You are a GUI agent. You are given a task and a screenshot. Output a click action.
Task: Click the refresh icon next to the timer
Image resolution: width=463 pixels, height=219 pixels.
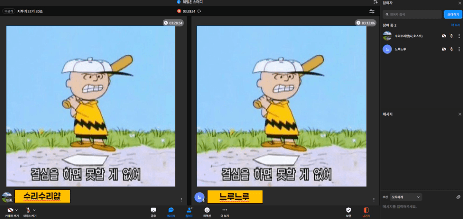[x=199, y=11]
